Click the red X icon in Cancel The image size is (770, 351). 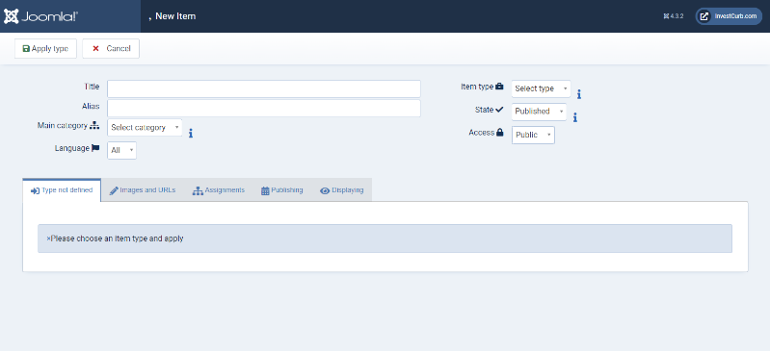tap(95, 48)
